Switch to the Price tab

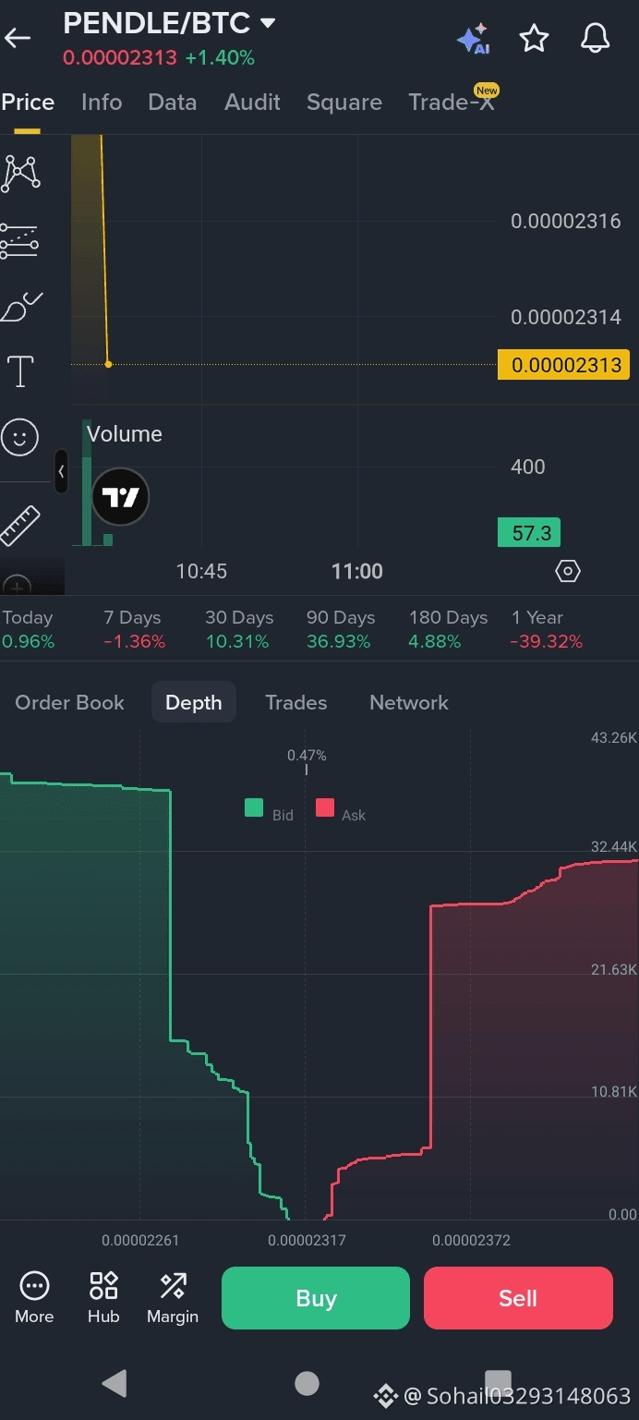coord(28,103)
